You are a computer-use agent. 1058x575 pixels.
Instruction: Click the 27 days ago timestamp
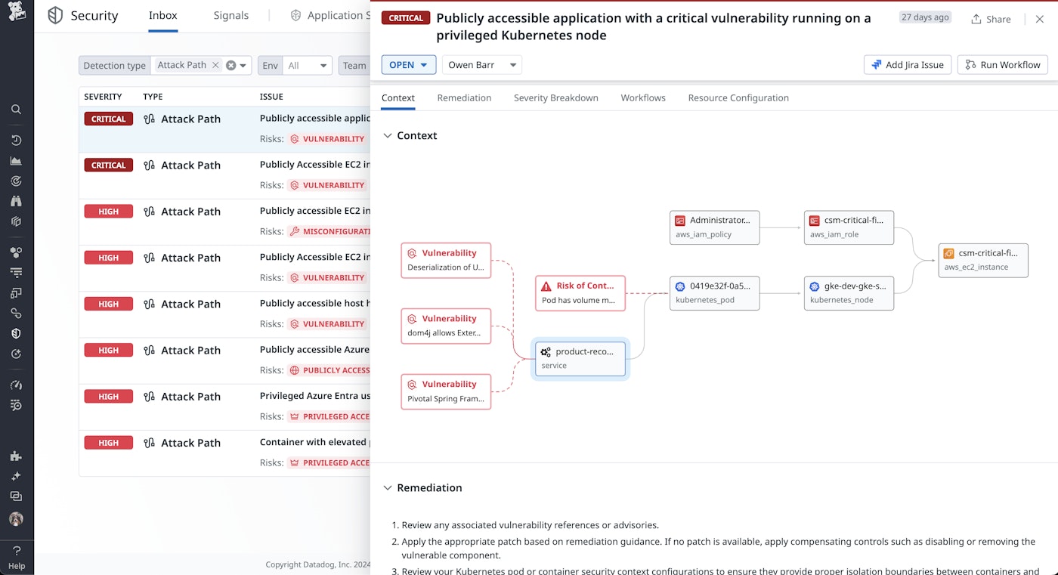pyautogui.click(x=925, y=17)
